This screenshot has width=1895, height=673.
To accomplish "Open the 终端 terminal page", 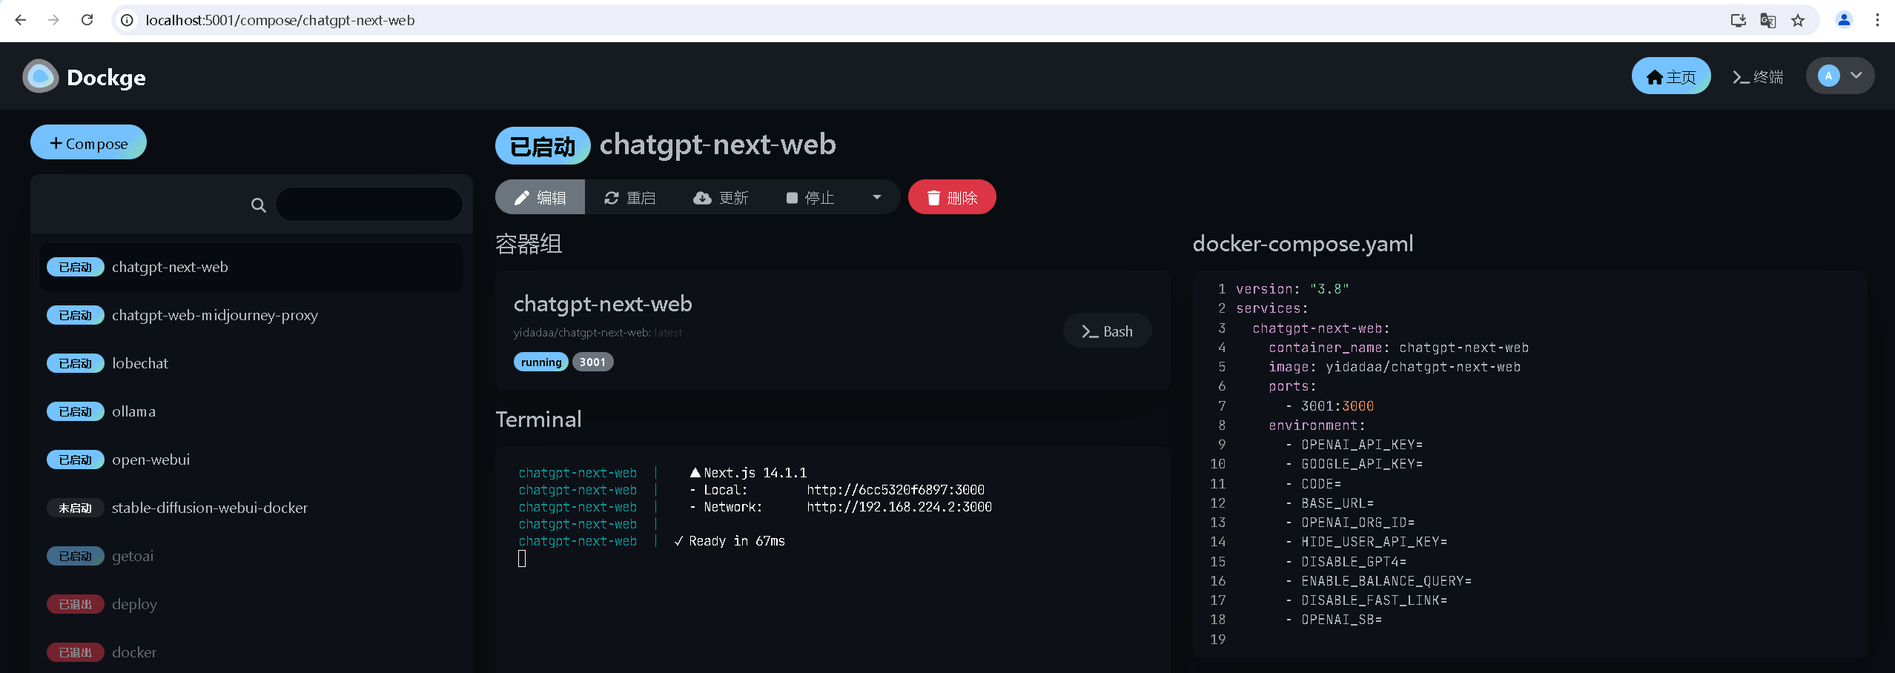I will click(x=1758, y=76).
